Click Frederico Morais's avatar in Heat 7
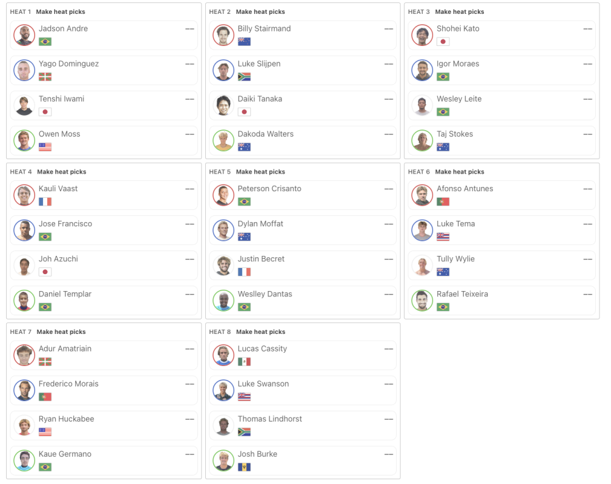Image resolution: width=611 pixels, height=484 pixels. pyautogui.click(x=24, y=390)
